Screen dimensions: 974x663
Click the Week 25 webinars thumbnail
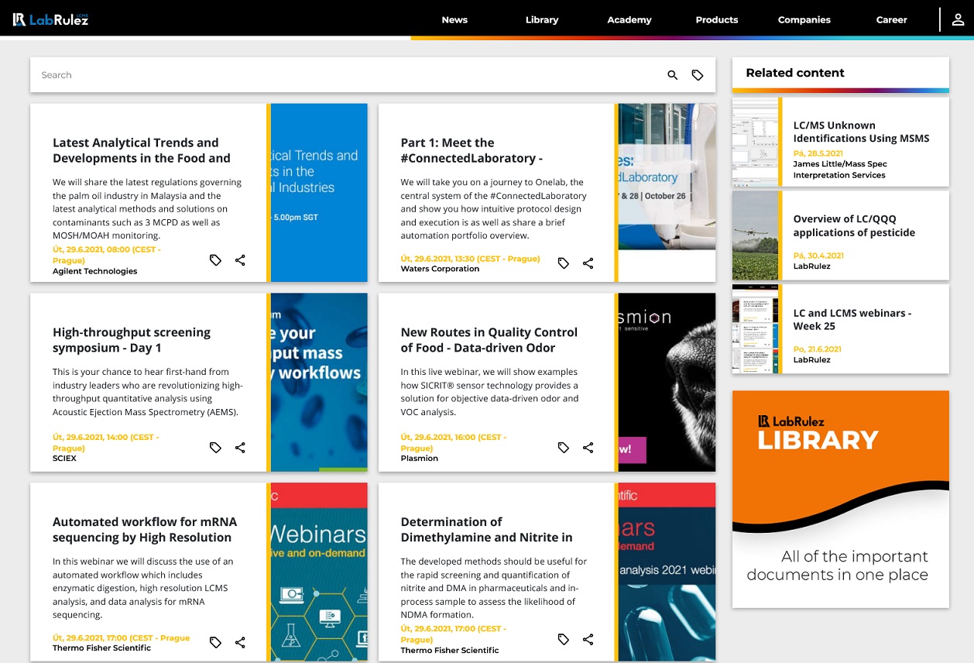point(755,329)
